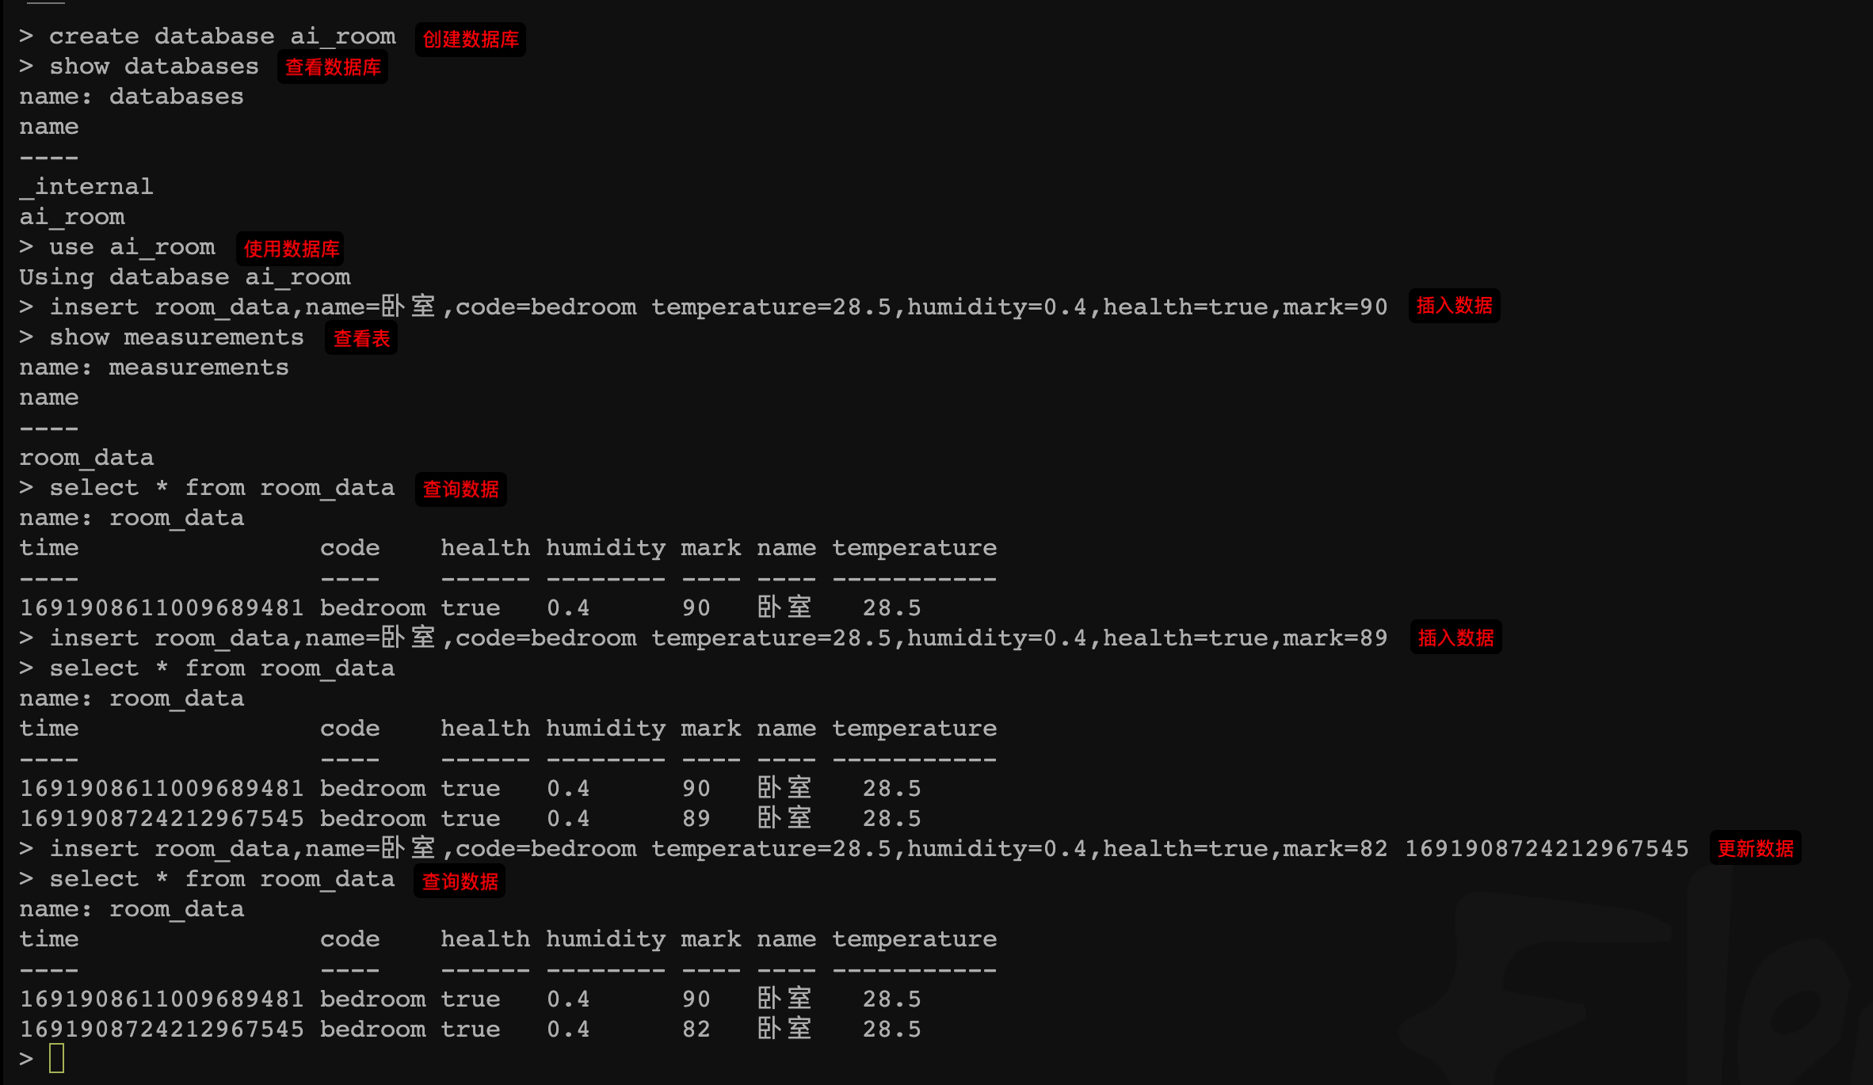Click the 'show measurements' command text
This screenshot has width=1873, height=1085.
click(176, 338)
